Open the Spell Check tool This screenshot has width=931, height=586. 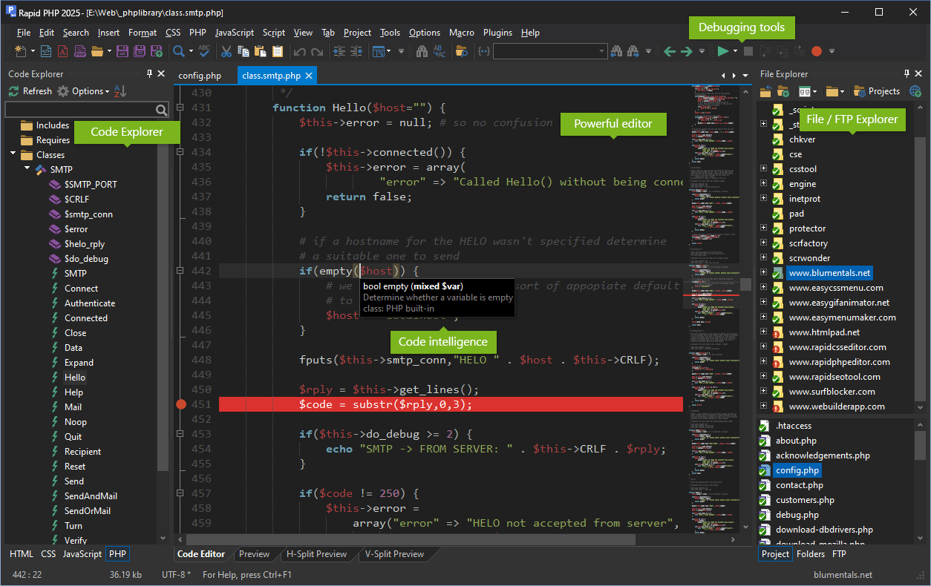point(203,52)
